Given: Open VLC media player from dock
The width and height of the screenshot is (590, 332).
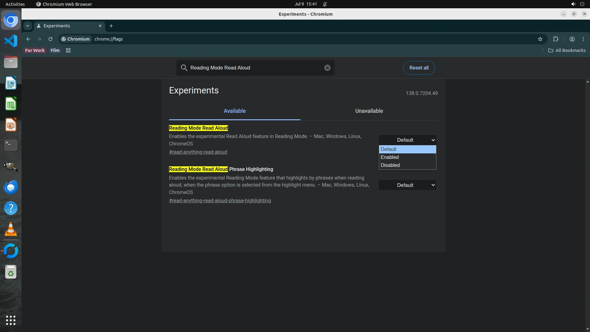Looking at the screenshot, I should [x=11, y=229].
